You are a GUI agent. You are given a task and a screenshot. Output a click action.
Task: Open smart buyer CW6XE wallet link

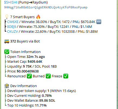click(13, 22)
